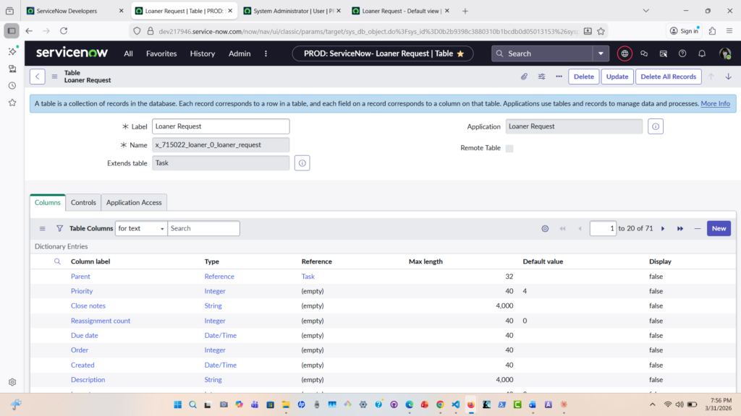The width and height of the screenshot is (741, 416).
Task: Click the Label input field
Action: pos(221,126)
